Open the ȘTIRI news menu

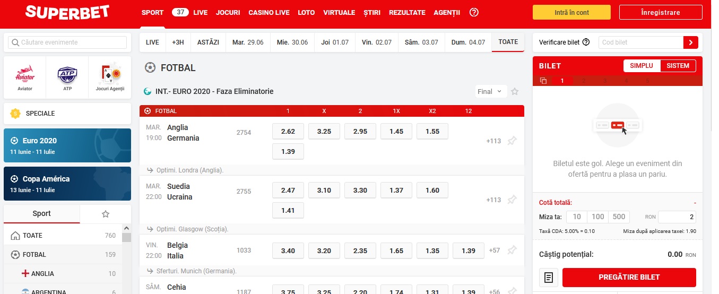click(x=372, y=12)
